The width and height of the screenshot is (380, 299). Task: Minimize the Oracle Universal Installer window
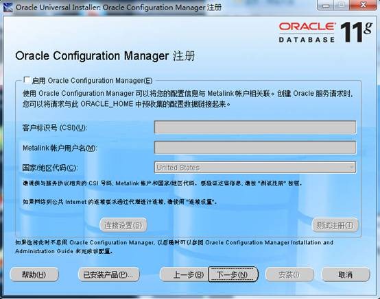(325, 5)
